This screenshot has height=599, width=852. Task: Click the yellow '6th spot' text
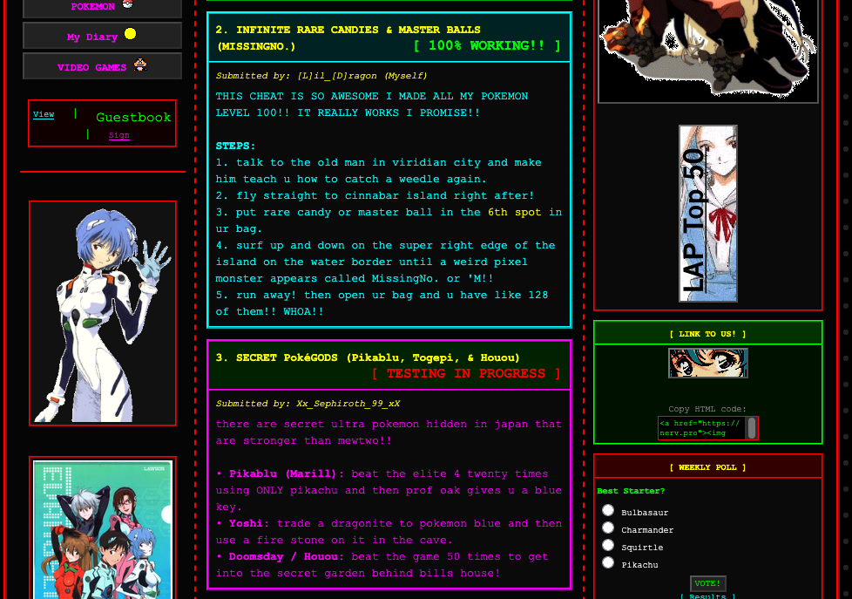[x=514, y=212]
